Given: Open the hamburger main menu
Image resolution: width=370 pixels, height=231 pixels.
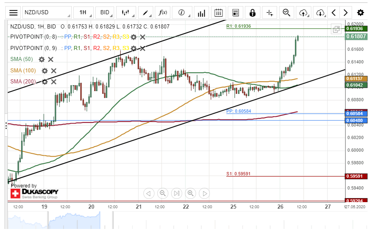Looking at the screenshot, I should point(13,13).
